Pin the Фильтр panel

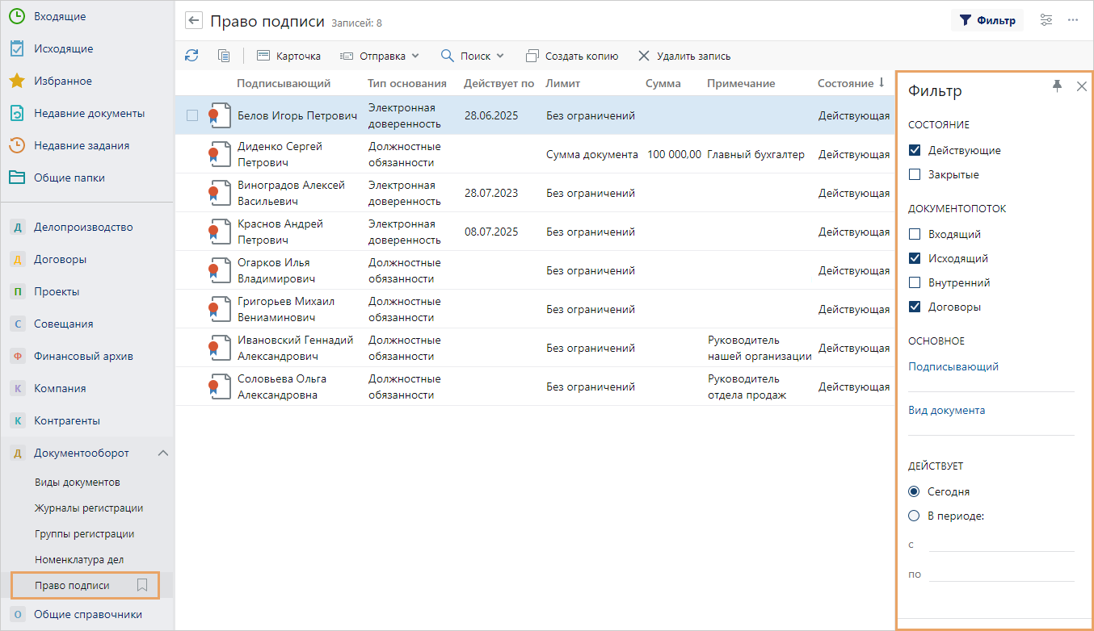tap(1057, 87)
